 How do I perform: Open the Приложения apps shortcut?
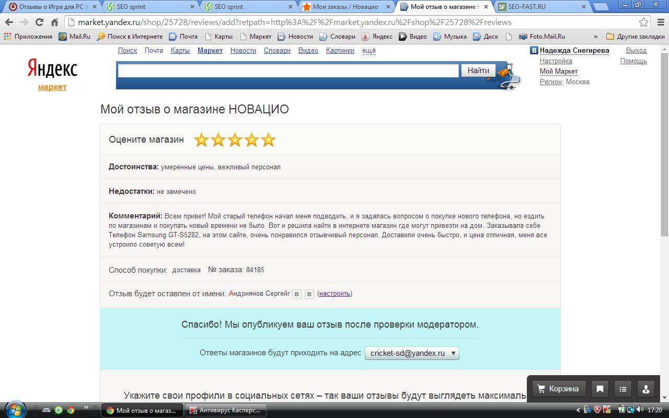28,37
